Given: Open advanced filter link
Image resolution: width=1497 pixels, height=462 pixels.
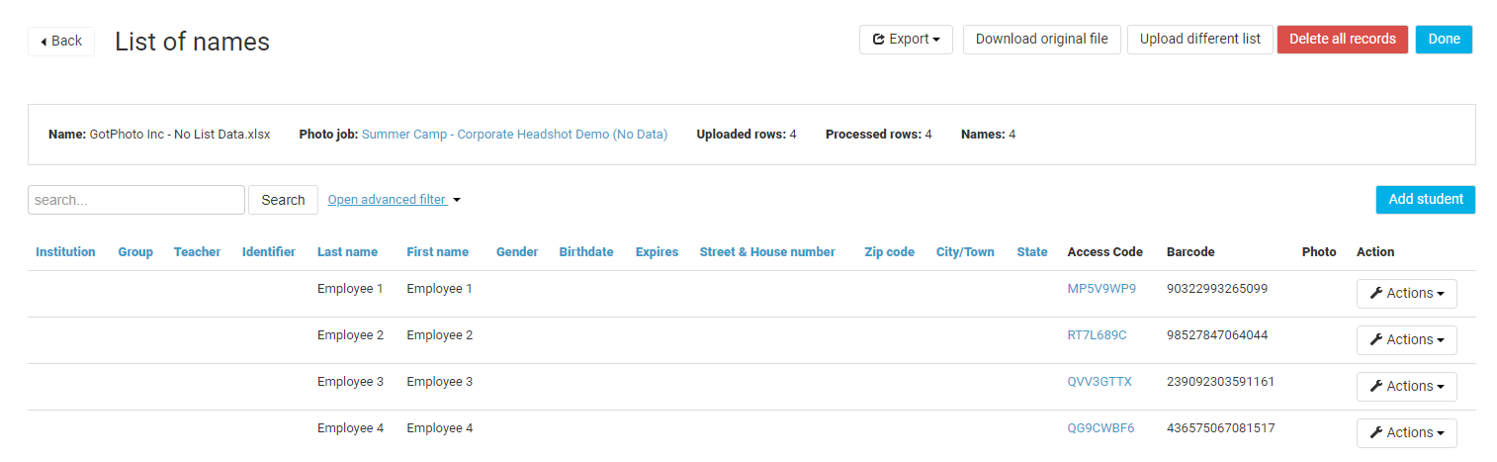Looking at the screenshot, I should (394, 200).
